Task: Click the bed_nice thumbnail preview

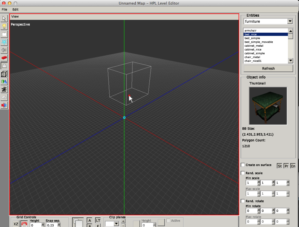Action: 268,106
